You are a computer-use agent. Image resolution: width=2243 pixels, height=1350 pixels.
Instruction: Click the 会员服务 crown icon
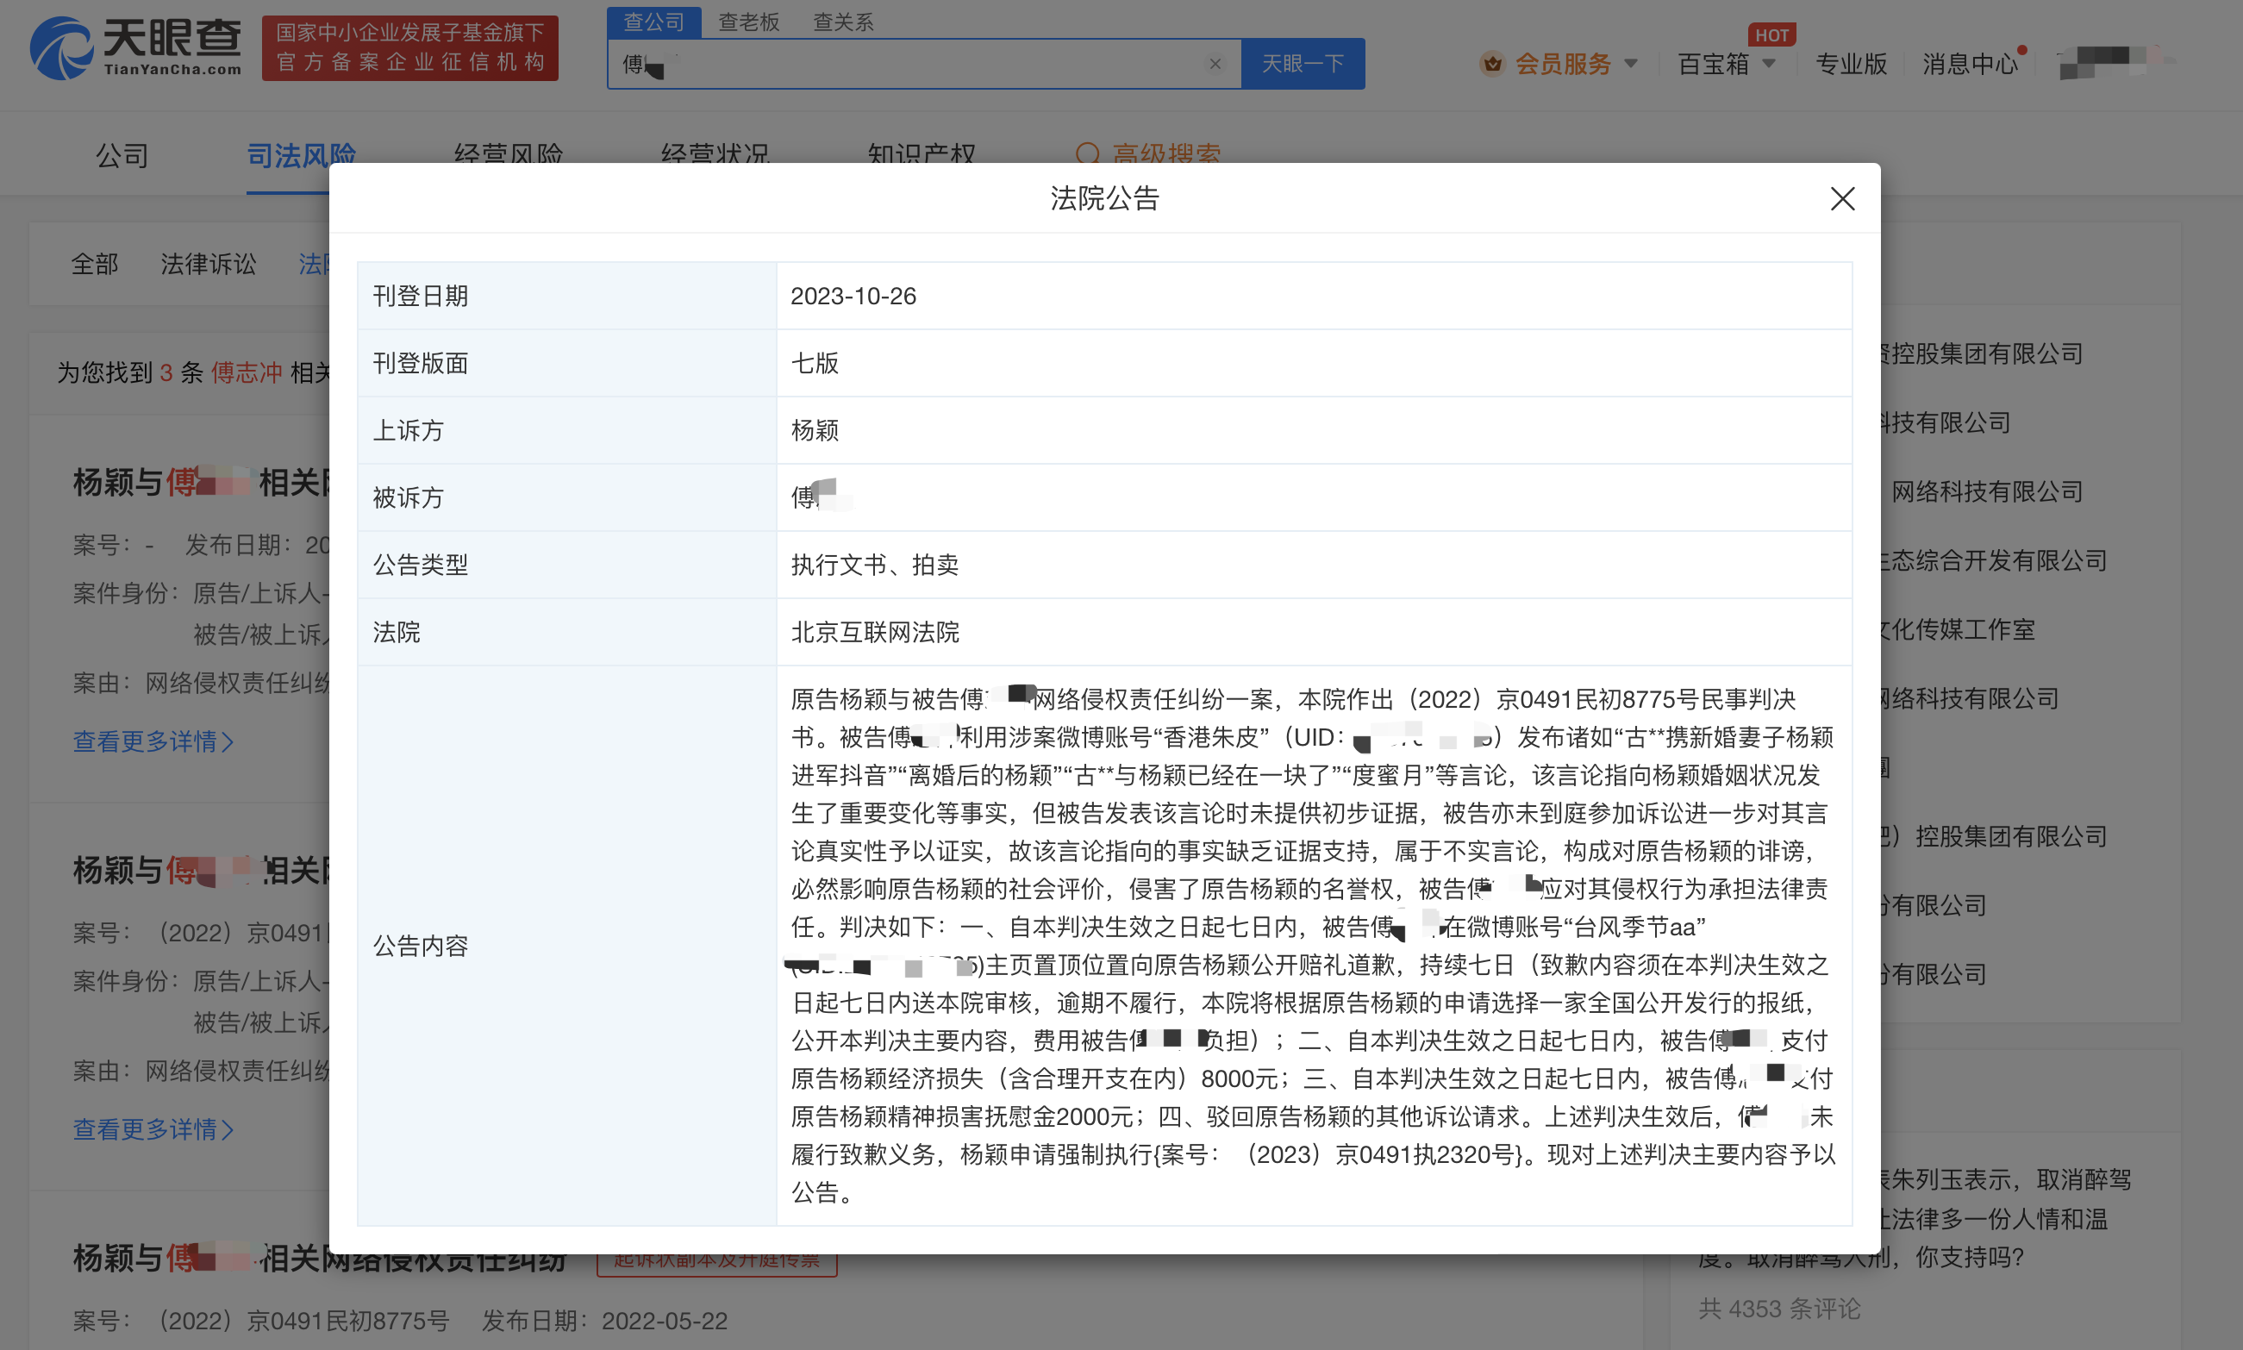(1491, 64)
